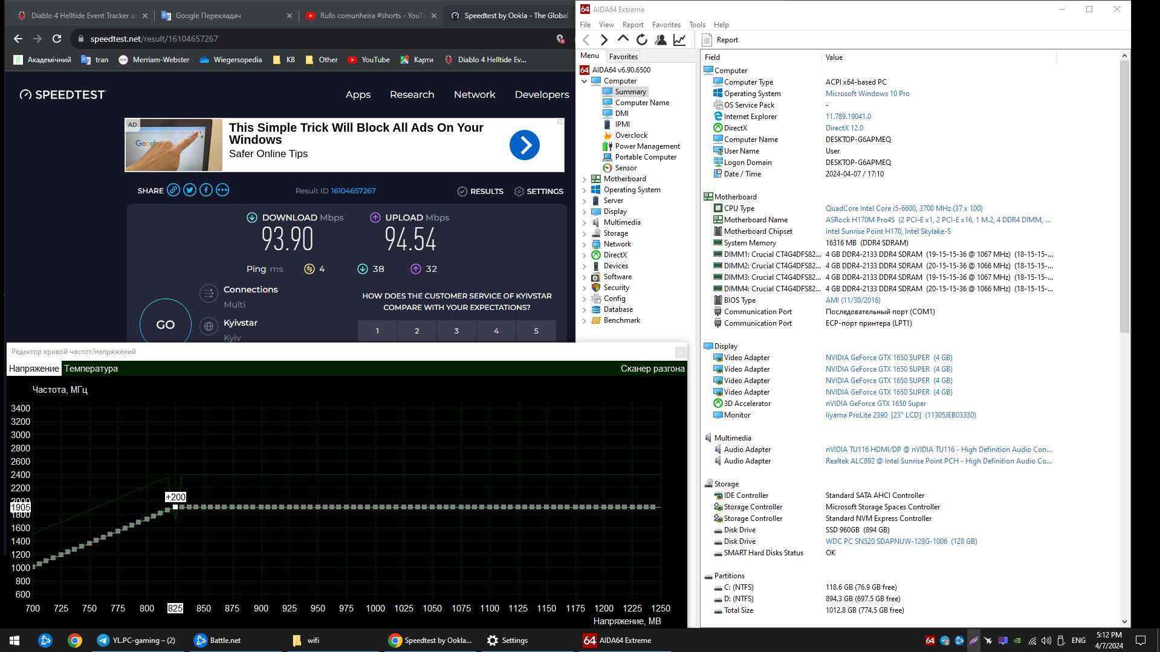Open the Windows Start menu
1160x652 pixels.
[x=15, y=641]
